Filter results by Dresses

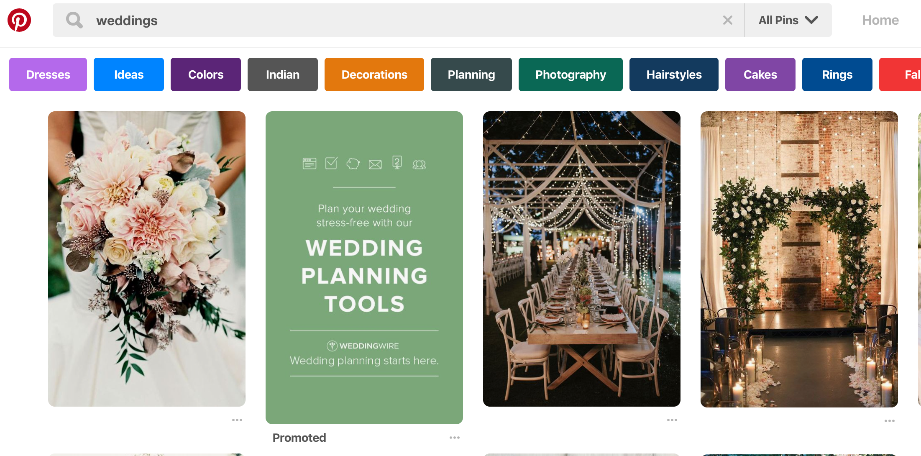point(48,74)
